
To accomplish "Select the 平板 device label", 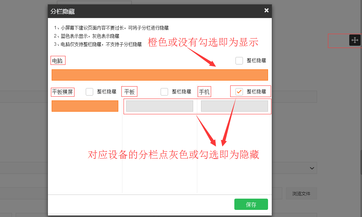I will pos(130,92).
